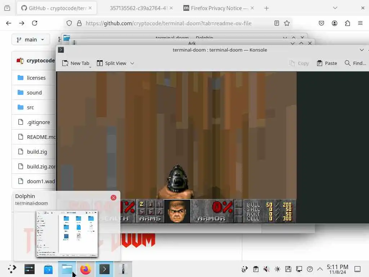Viewport: 369px width, 277px height.
Task: Show site security lock info
Action: (79, 23)
